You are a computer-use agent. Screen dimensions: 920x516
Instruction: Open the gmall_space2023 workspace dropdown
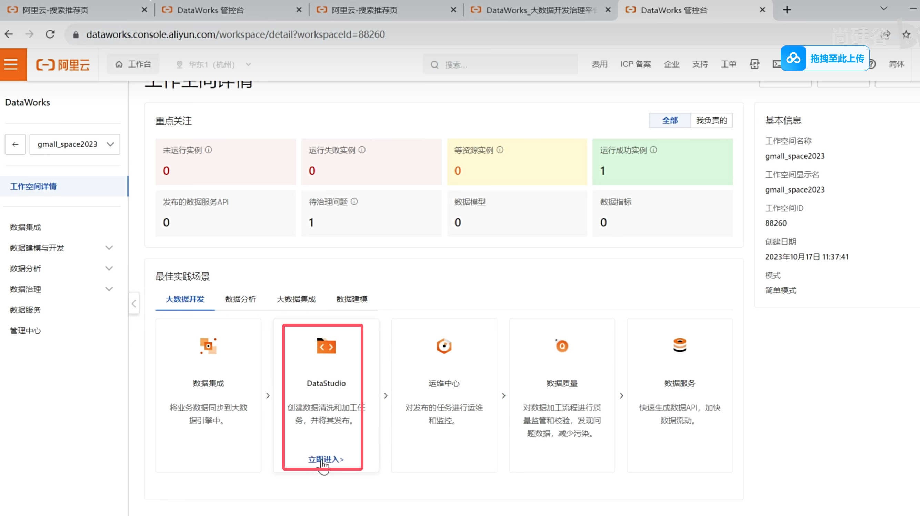[74, 144]
